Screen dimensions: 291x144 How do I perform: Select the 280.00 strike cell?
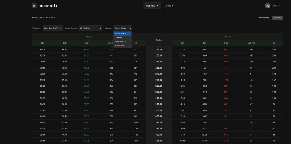[159, 86]
